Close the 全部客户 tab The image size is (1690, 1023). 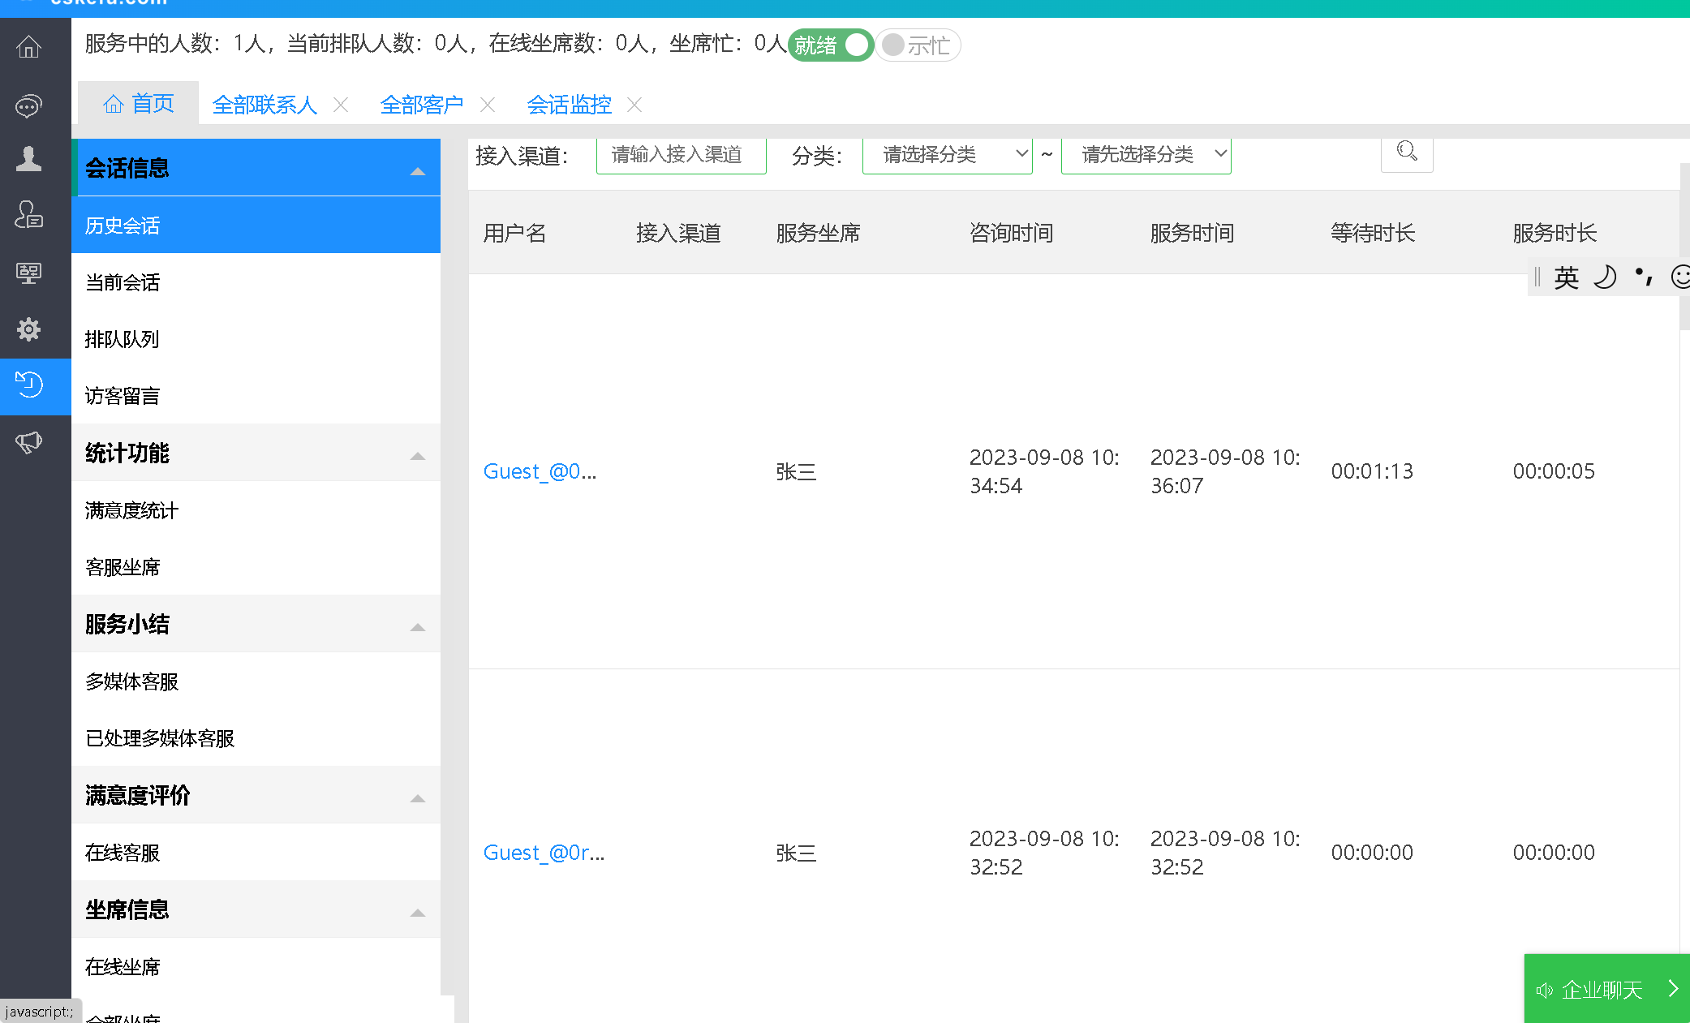[x=487, y=105]
